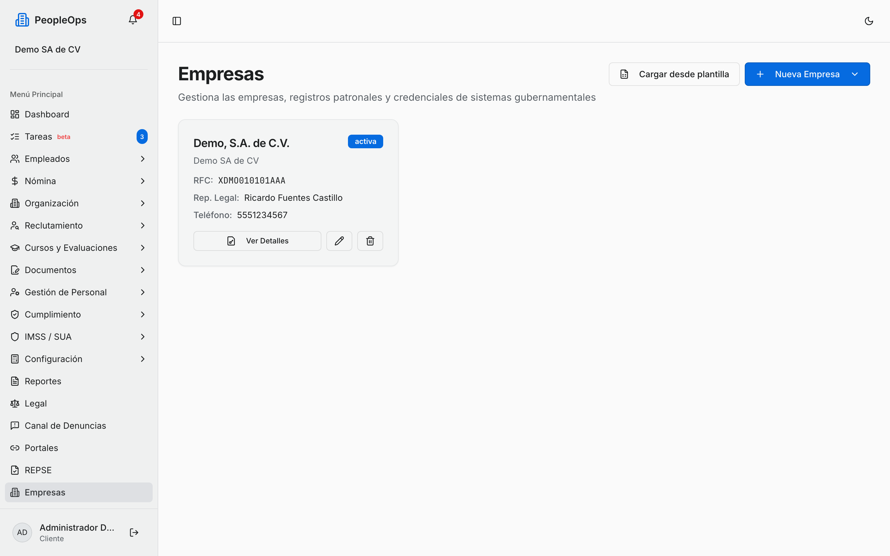Expand the Organización submenu chevron
The image size is (890, 556).
click(143, 203)
